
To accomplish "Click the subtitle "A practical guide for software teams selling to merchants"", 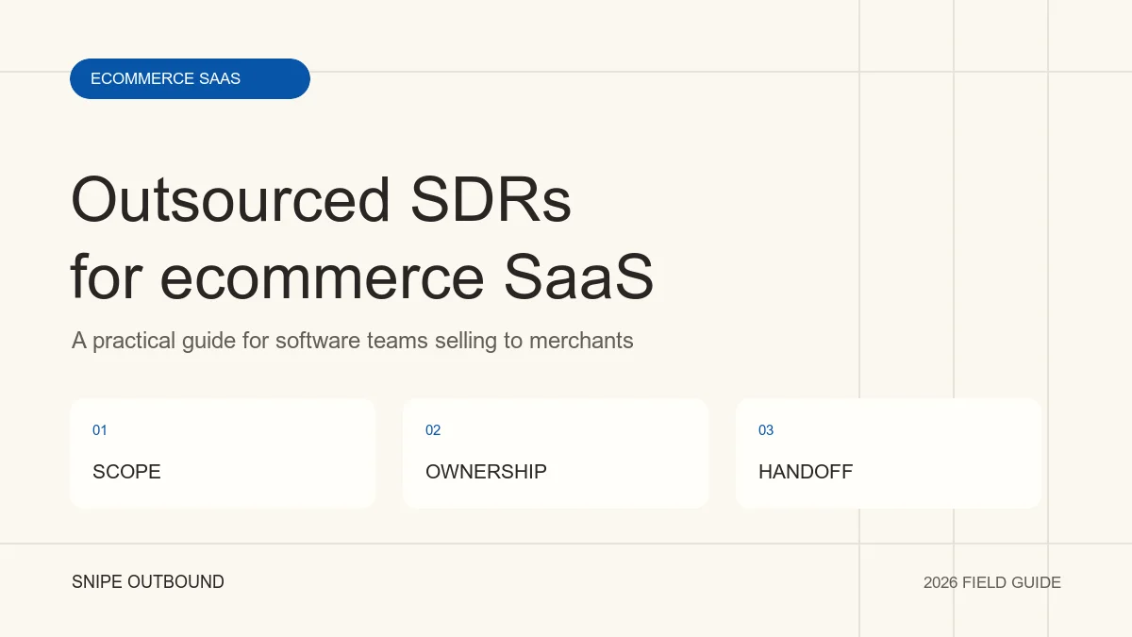I will (x=353, y=341).
